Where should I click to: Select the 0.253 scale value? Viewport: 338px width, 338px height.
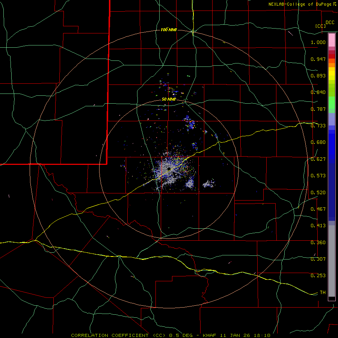tap(318, 276)
